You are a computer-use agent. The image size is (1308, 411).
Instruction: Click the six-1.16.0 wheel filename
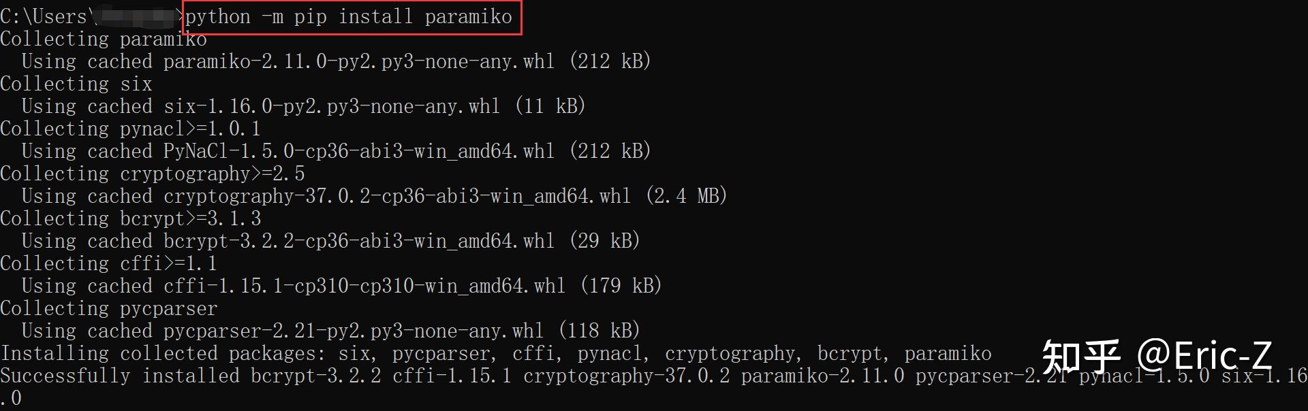[332, 107]
